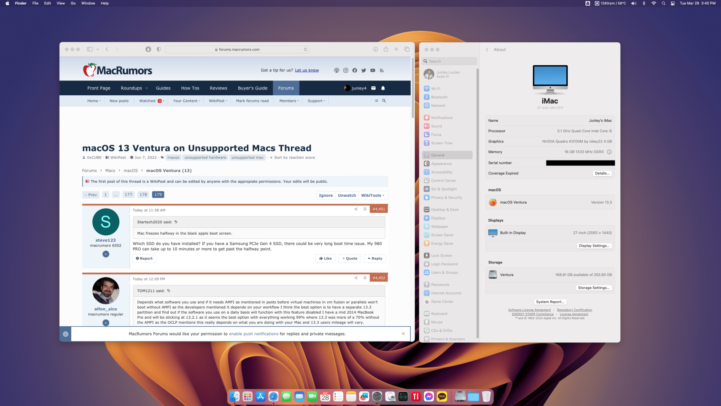Expand steve123's user info chevron

(106, 254)
